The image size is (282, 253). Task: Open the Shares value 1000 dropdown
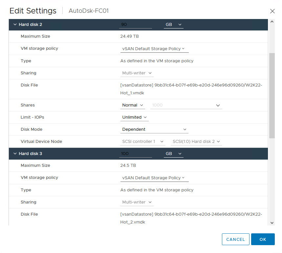coord(186,105)
